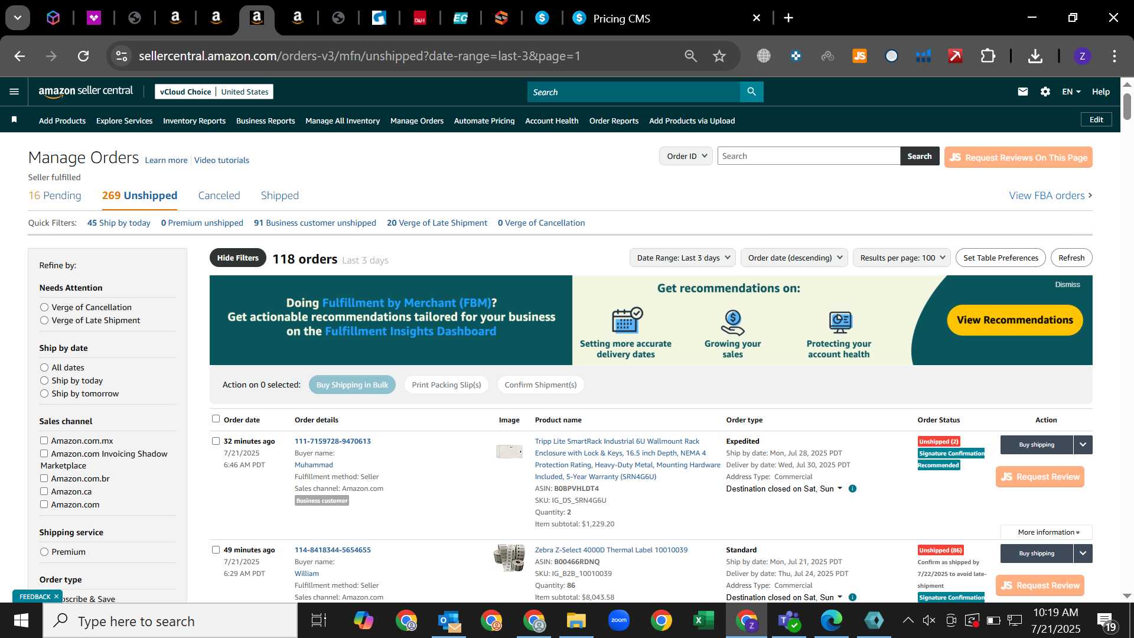Expand Destination closed details for Tripp Lite order

point(784,489)
